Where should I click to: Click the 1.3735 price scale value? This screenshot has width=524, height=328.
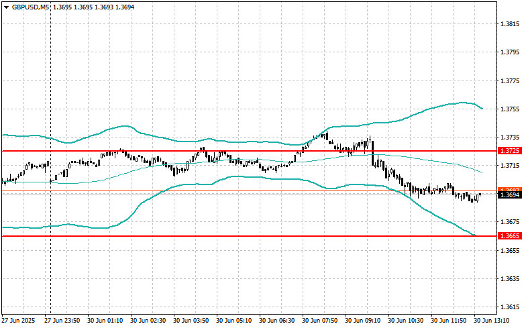(511, 138)
